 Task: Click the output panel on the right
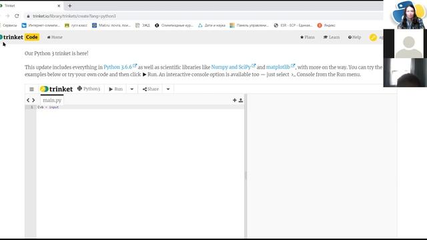pyautogui.click(x=322, y=166)
